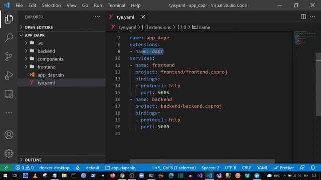Click port value 5005

tap(163, 93)
